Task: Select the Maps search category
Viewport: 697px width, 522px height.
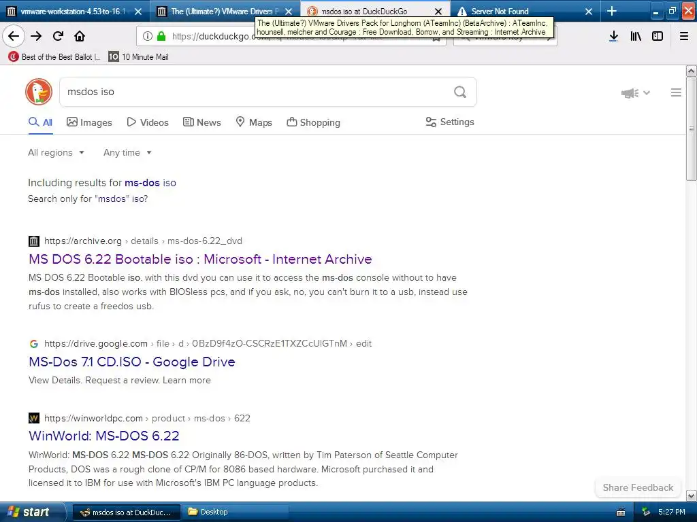Action: [x=254, y=122]
